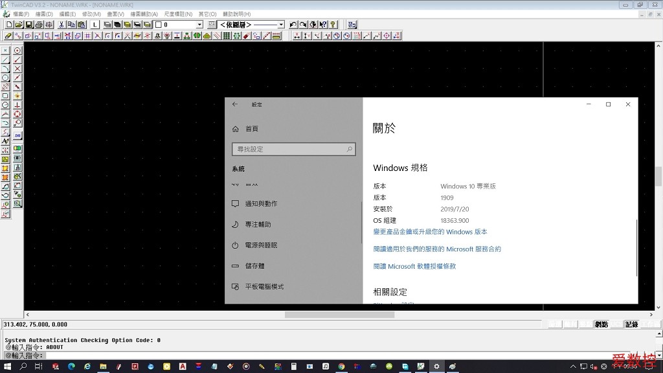663x373 pixels.
Task: Select the Circle drawing tool
Action: point(5,78)
